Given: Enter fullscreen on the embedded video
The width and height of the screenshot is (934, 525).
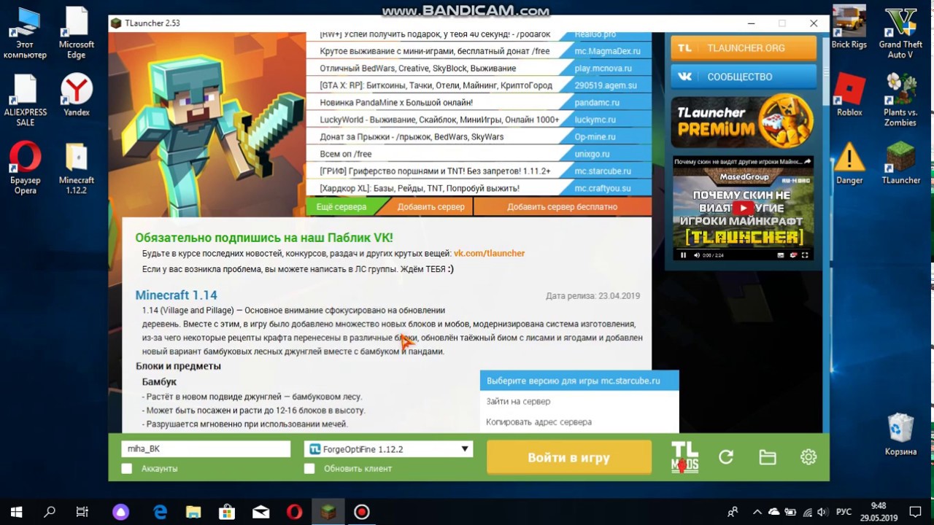Looking at the screenshot, I should point(805,255).
